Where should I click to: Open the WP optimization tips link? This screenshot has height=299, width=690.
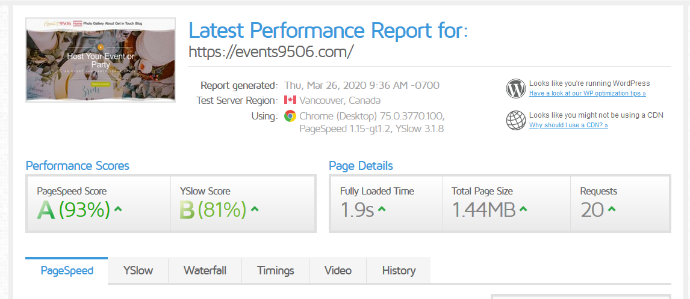587,94
